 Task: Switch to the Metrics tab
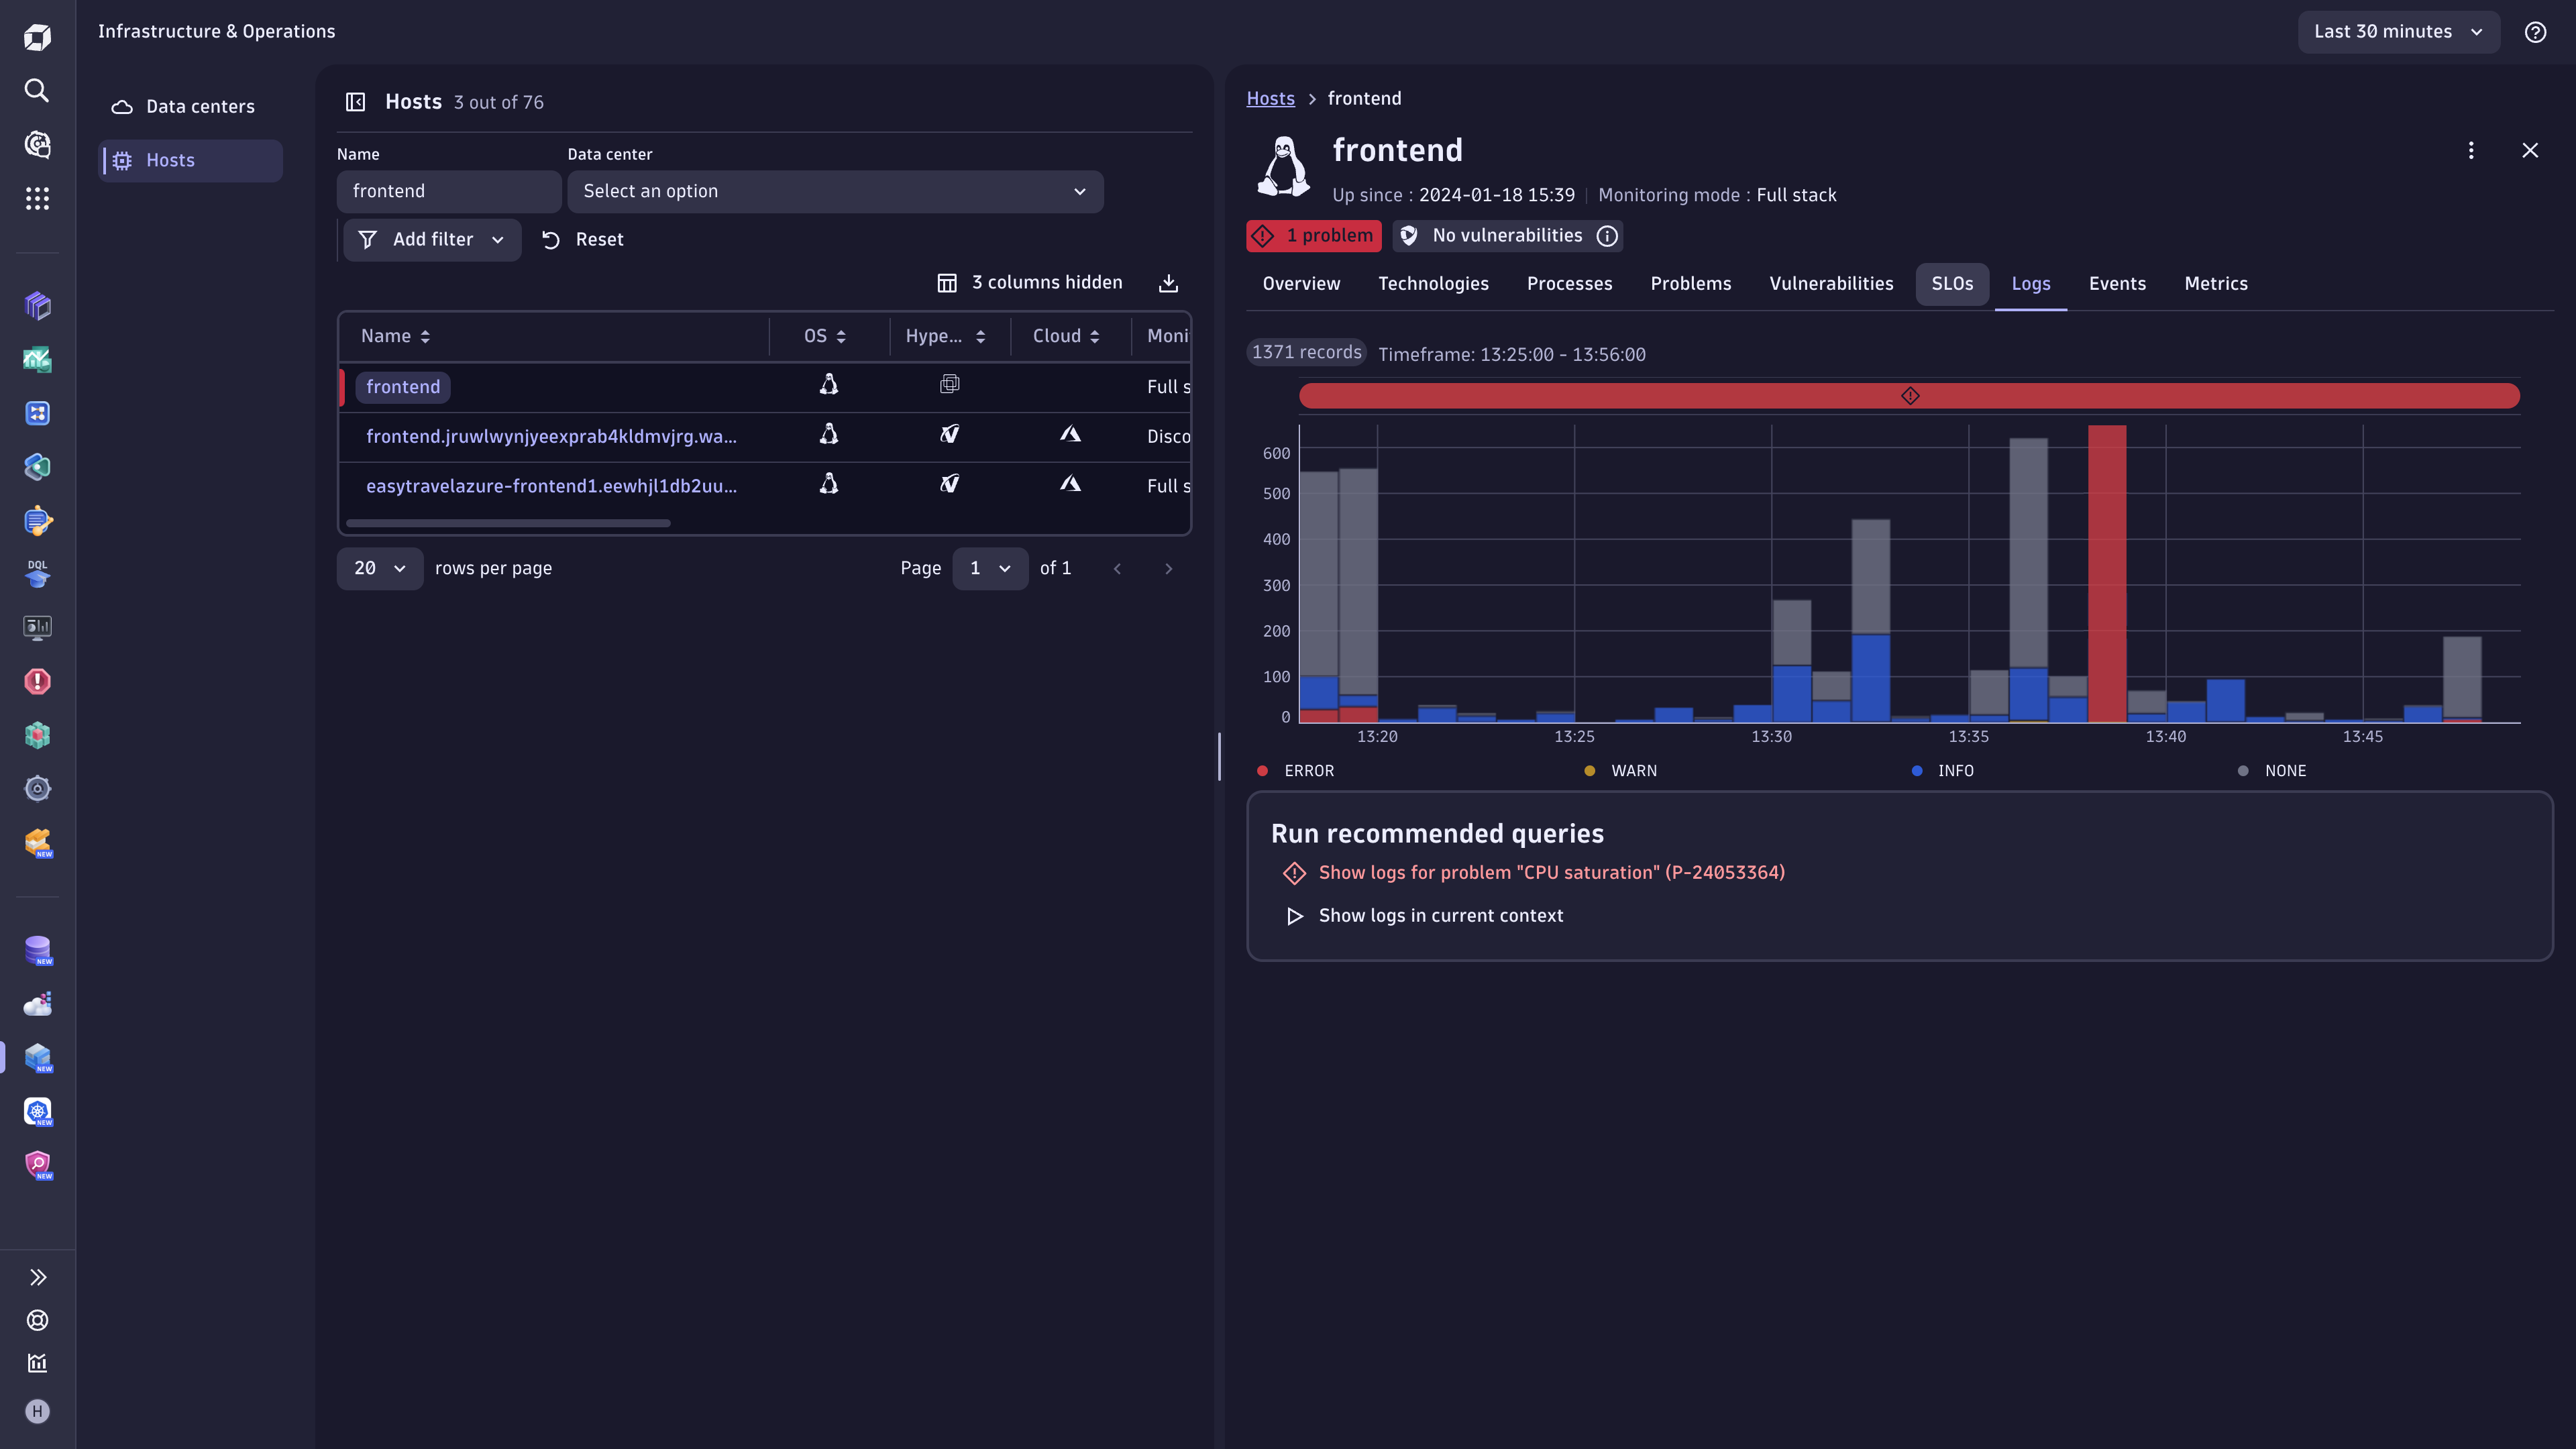[x=2216, y=284]
